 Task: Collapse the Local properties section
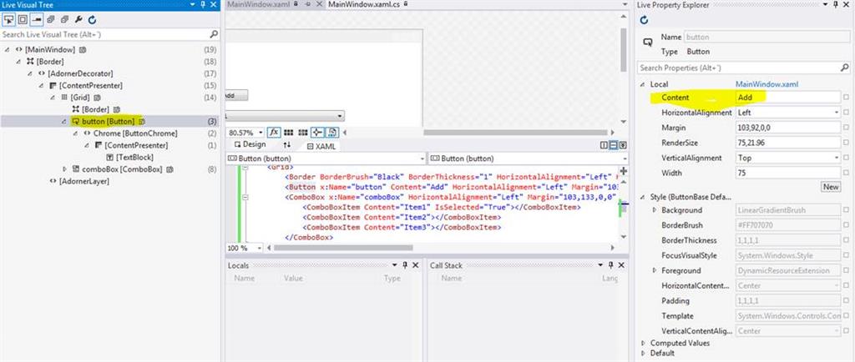pos(644,84)
